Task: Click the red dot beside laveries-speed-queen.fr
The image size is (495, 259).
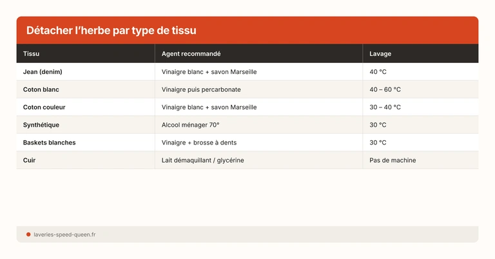Action: pyautogui.click(x=28, y=235)
